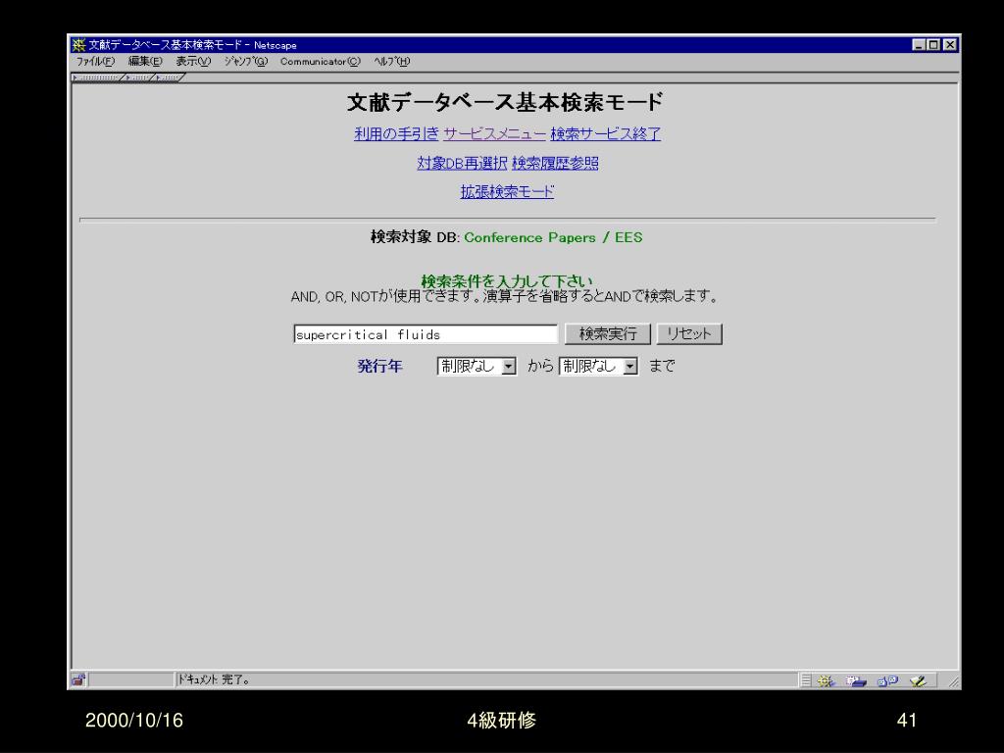Click the 検索サービス終了 link
This screenshot has width=1004, height=753.
606,133
